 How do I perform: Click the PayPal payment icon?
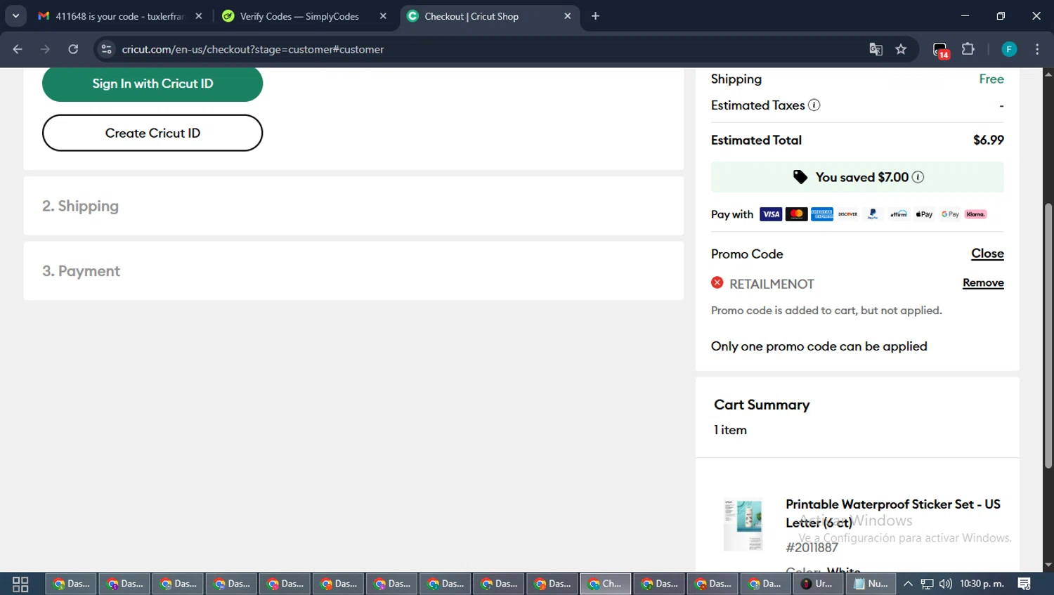[x=873, y=214]
